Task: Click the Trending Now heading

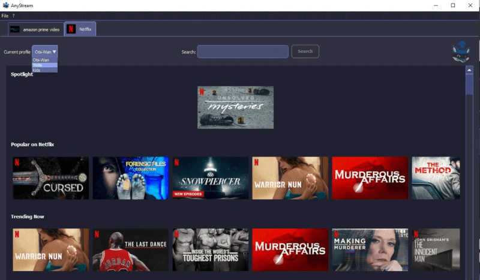Action: point(28,216)
